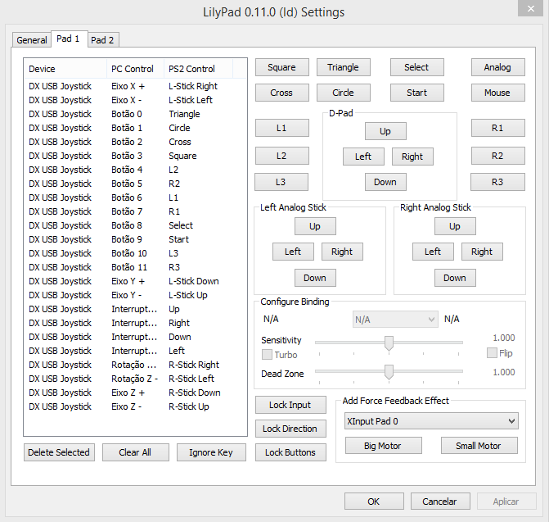549x522 pixels.
Task: Click the Cancelar button
Action: coord(439,502)
